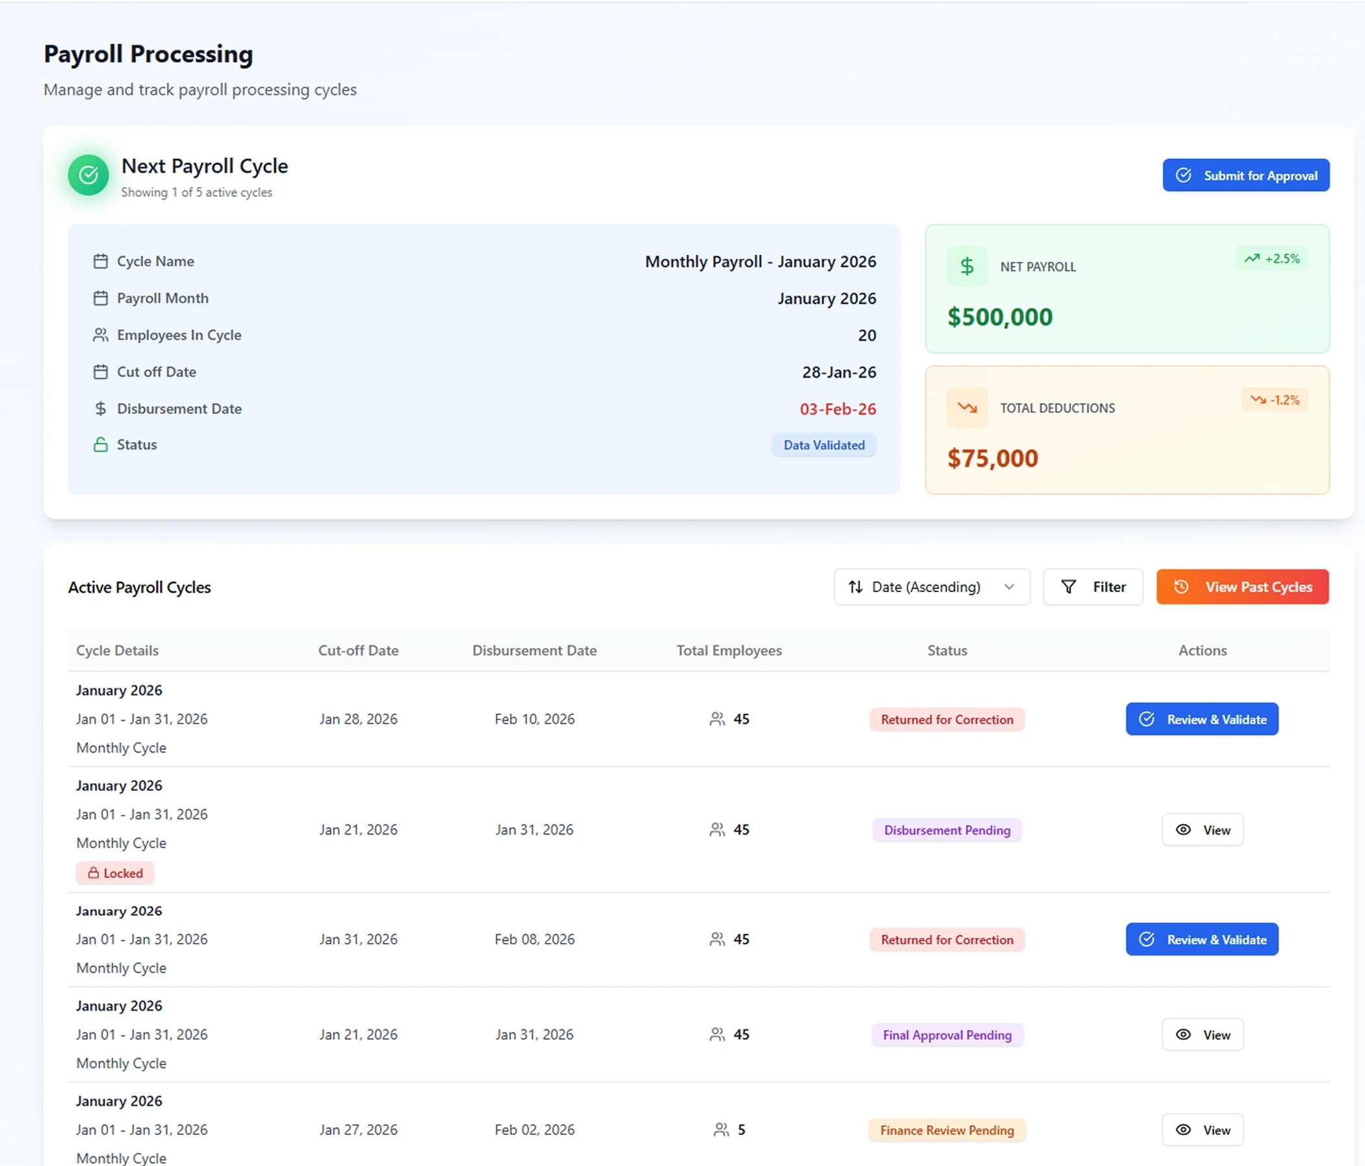This screenshot has width=1365, height=1166.
Task: View the Finance Review Pending cycle
Action: [1202, 1130]
